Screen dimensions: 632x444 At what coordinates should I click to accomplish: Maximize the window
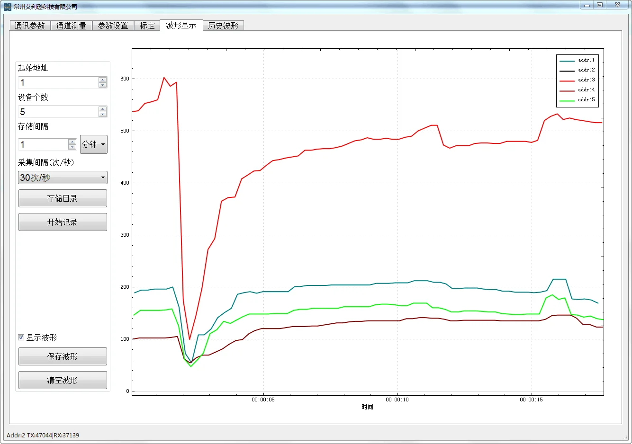599,5
